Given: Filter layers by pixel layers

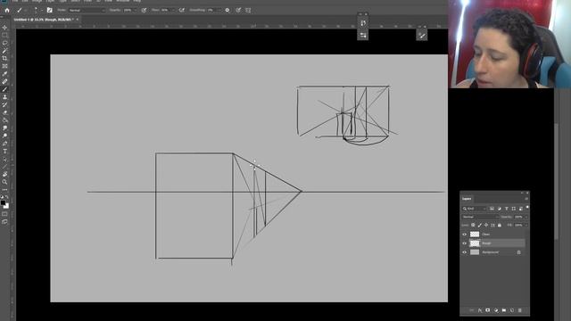Looking at the screenshot, I should (492, 209).
